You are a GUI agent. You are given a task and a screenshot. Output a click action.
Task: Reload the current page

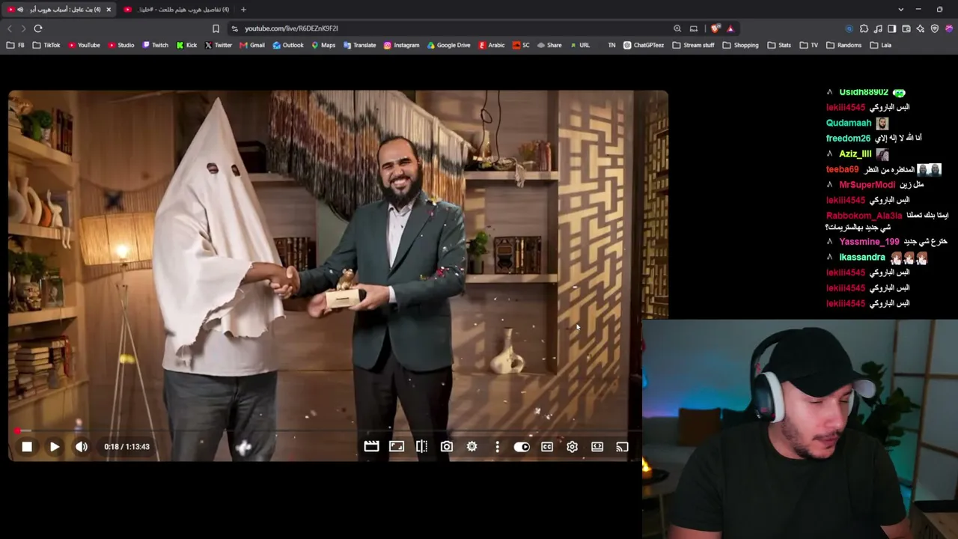click(38, 28)
